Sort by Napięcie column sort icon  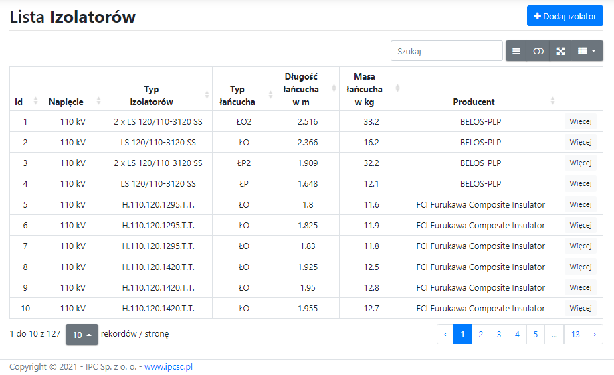[x=98, y=101]
